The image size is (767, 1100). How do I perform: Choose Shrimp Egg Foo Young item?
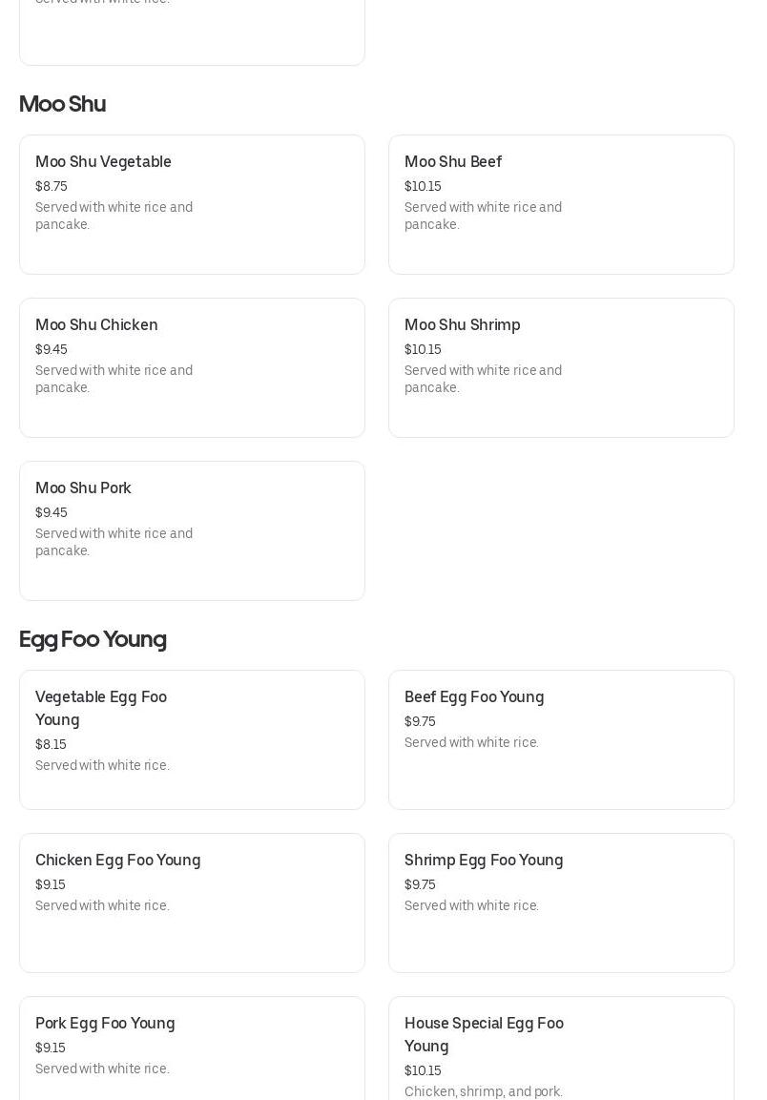pos(561,903)
